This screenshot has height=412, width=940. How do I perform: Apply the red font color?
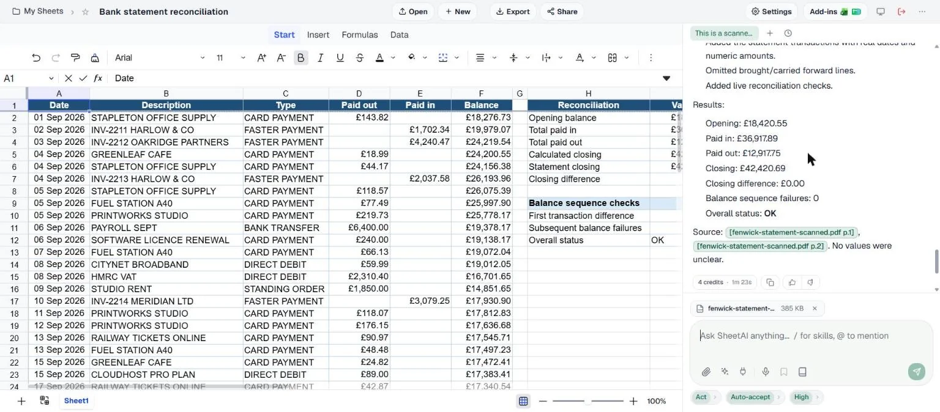(x=379, y=57)
